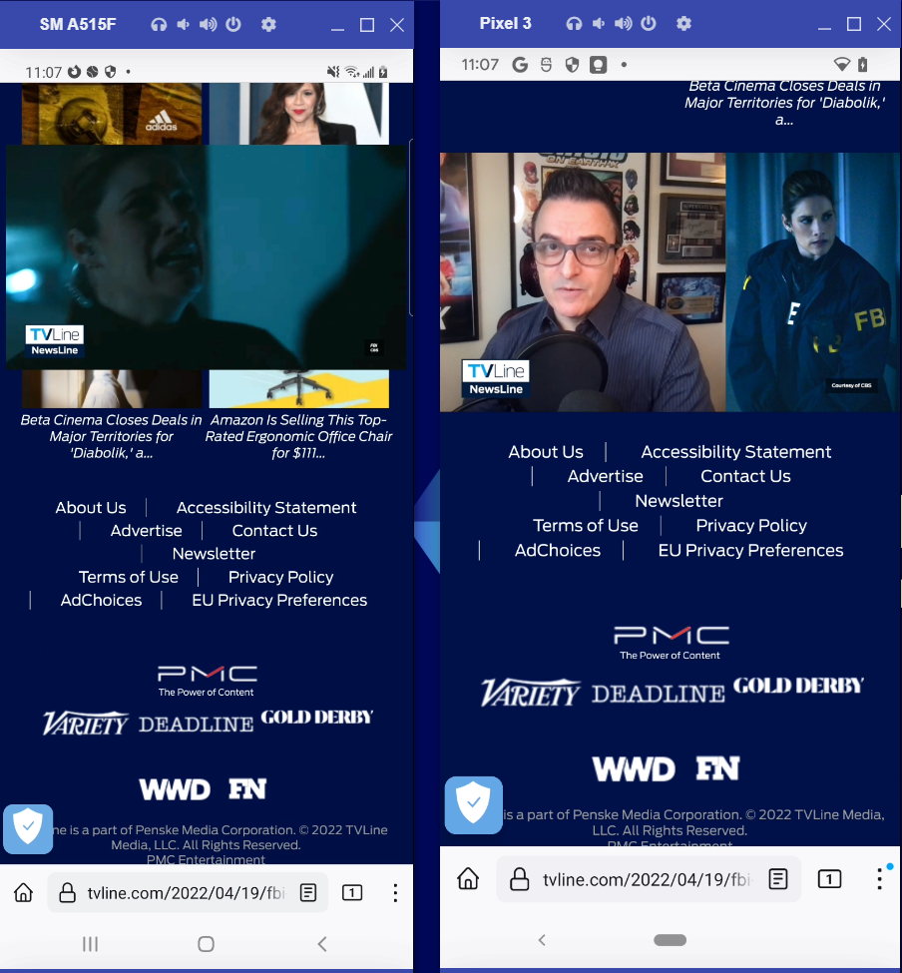Open the headphones audio option for SM A515F
The height and width of the screenshot is (973, 902).
coord(159,26)
